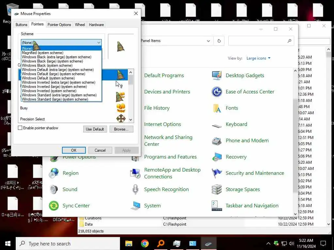Open the Devices and Printers link

point(167,92)
